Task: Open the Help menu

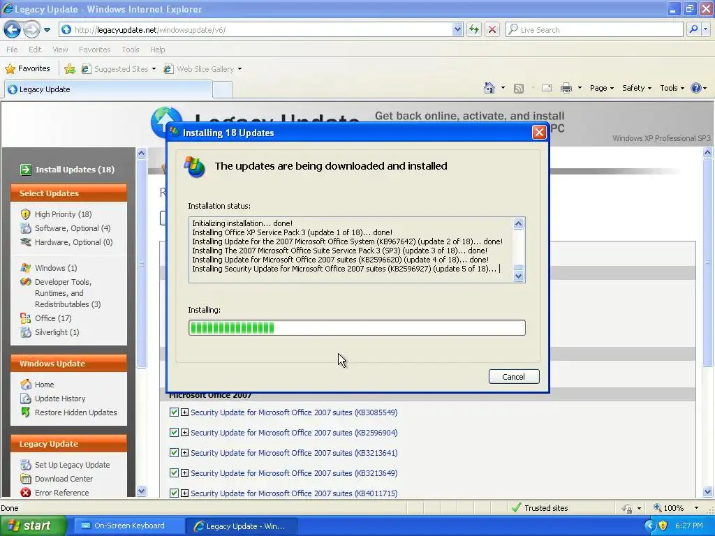Action: point(157,50)
